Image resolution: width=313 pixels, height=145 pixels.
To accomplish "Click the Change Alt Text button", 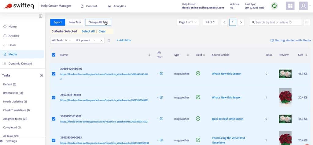I will [x=98, y=22].
